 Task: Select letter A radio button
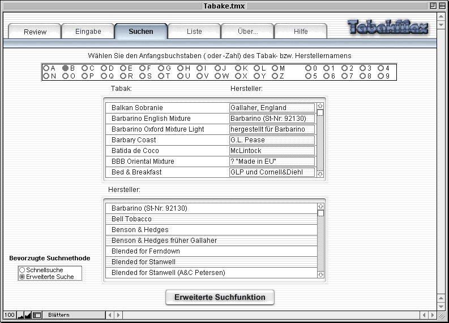tap(46, 68)
